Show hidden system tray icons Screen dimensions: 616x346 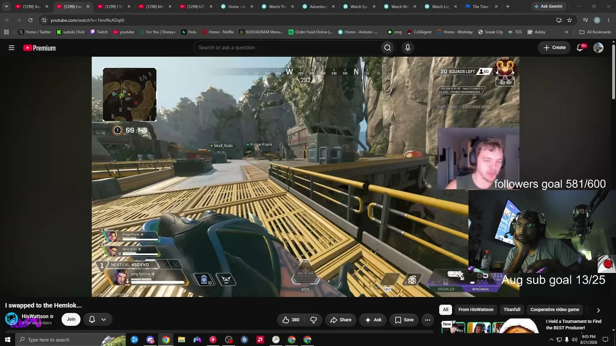point(551,340)
